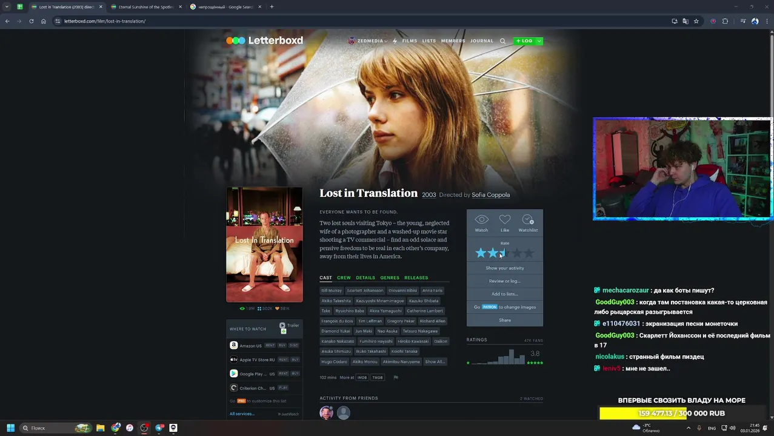Viewport: 774px width, 436px height.
Task: Open File Explorer from the taskbar
Action: tap(101, 428)
